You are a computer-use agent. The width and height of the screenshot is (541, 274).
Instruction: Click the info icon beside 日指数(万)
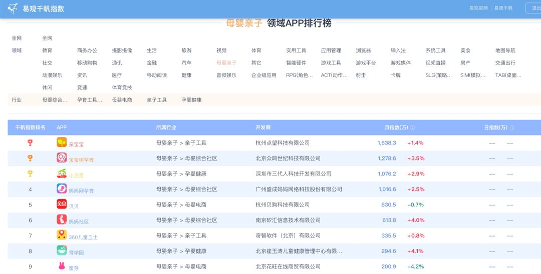point(512,127)
